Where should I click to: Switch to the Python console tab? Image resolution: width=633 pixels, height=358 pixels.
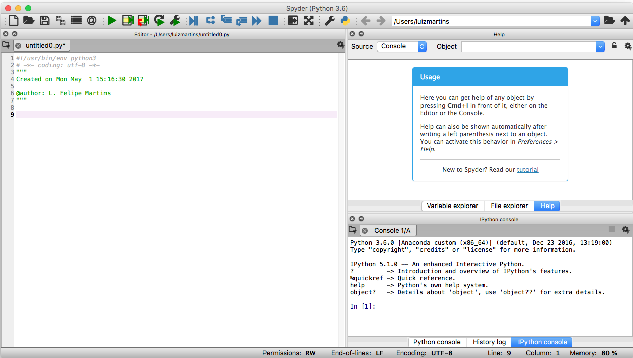click(x=437, y=342)
